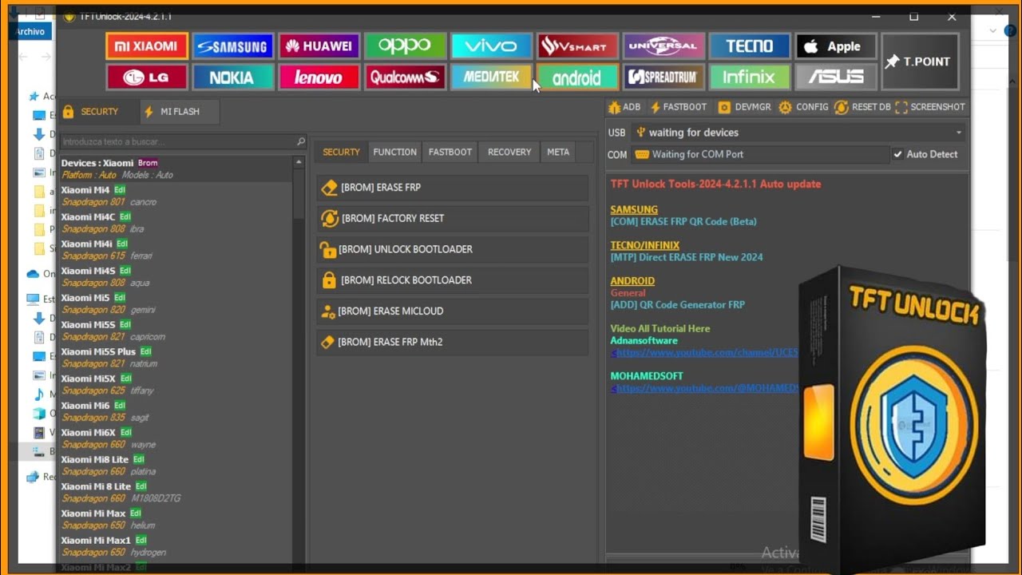Open the ADB tool
1022x575 pixels.
tap(624, 107)
